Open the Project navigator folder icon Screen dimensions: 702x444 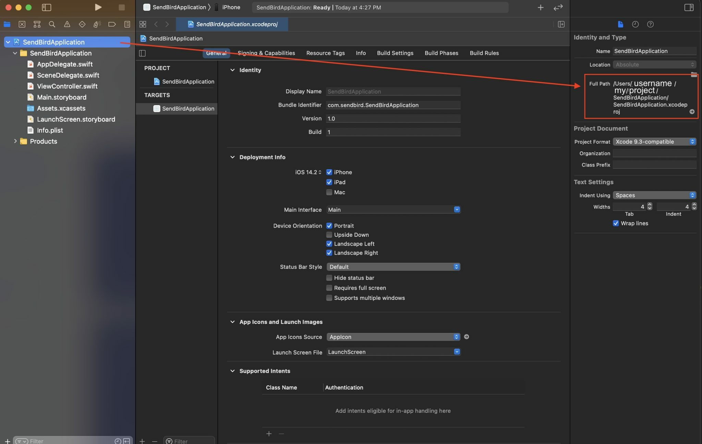(7, 24)
